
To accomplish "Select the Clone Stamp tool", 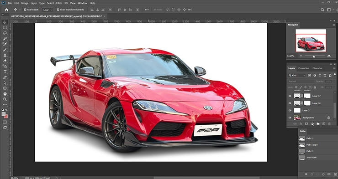I will 5,55.
